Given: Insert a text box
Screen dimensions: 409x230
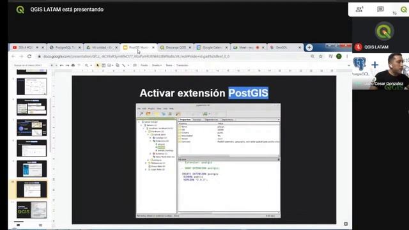Looking at the screenshot, I should (104, 65).
